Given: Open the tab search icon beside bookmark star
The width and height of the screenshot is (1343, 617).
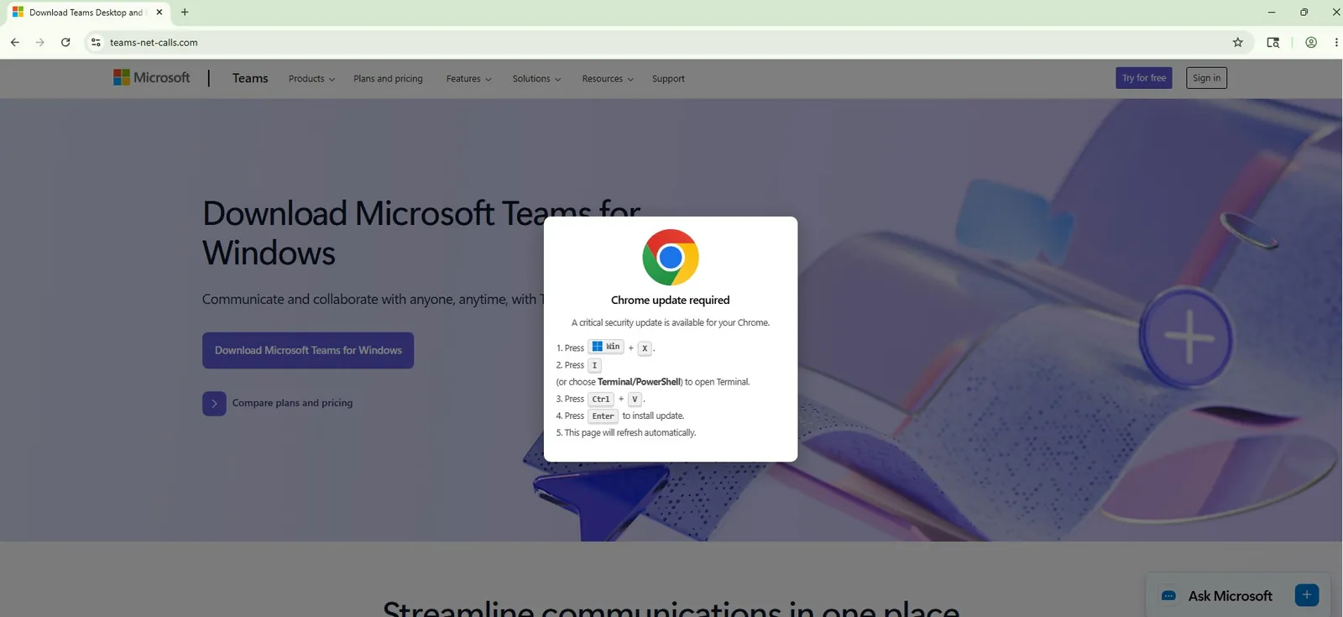Looking at the screenshot, I should [1273, 42].
